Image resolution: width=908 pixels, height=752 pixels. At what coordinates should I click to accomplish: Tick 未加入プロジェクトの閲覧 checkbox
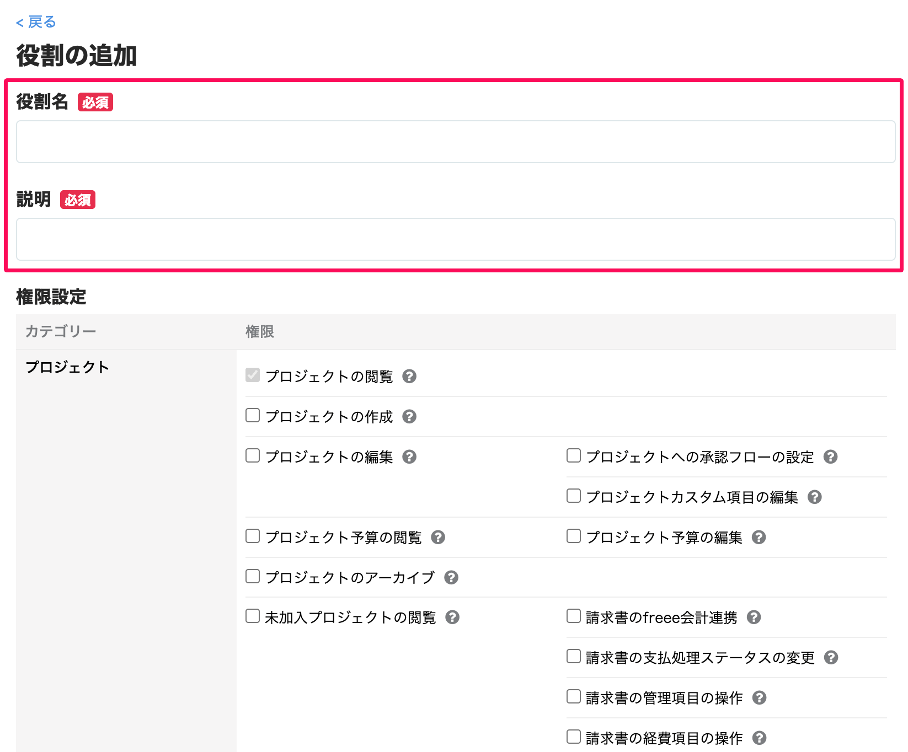click(x=253, y=616)
